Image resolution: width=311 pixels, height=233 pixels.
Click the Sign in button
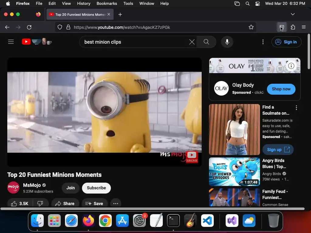pyautogui.click(x=286, y=42)
